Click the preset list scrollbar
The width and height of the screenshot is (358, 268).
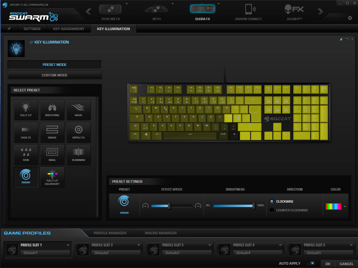point(97,157)
